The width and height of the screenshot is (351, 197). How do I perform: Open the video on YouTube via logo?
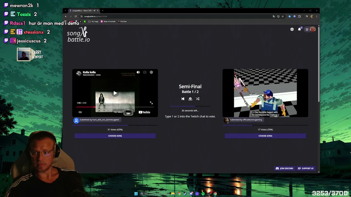[145, 112]
